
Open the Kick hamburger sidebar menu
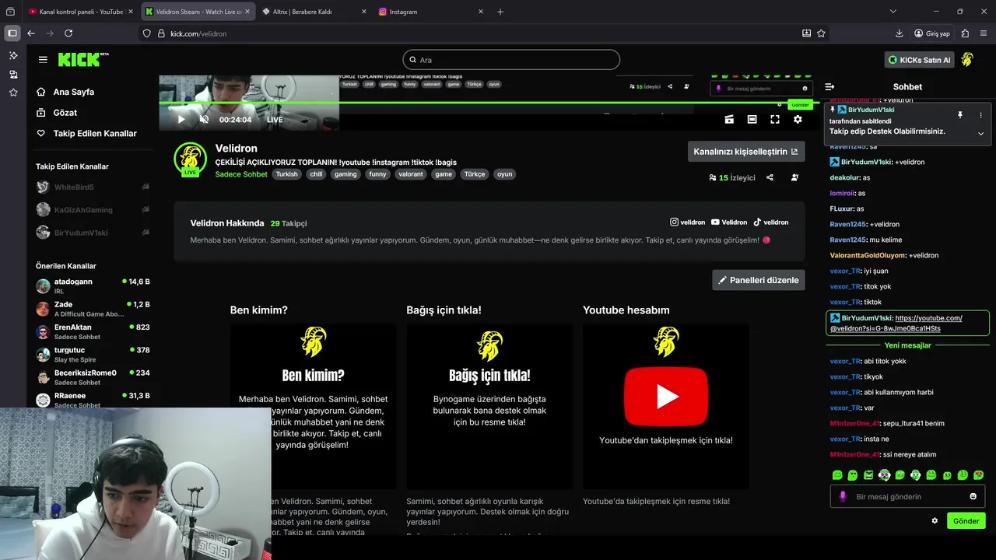[x=43, y=59]
